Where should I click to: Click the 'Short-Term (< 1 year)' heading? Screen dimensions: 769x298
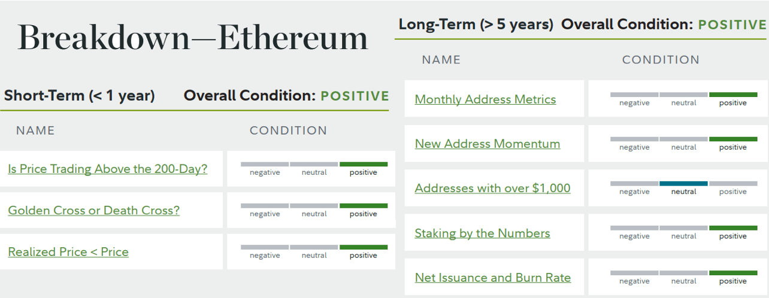pos(79,96)
